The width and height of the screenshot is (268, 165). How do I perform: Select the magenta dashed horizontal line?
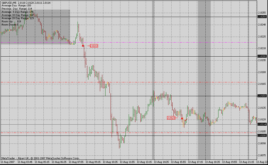pos(128,42)
